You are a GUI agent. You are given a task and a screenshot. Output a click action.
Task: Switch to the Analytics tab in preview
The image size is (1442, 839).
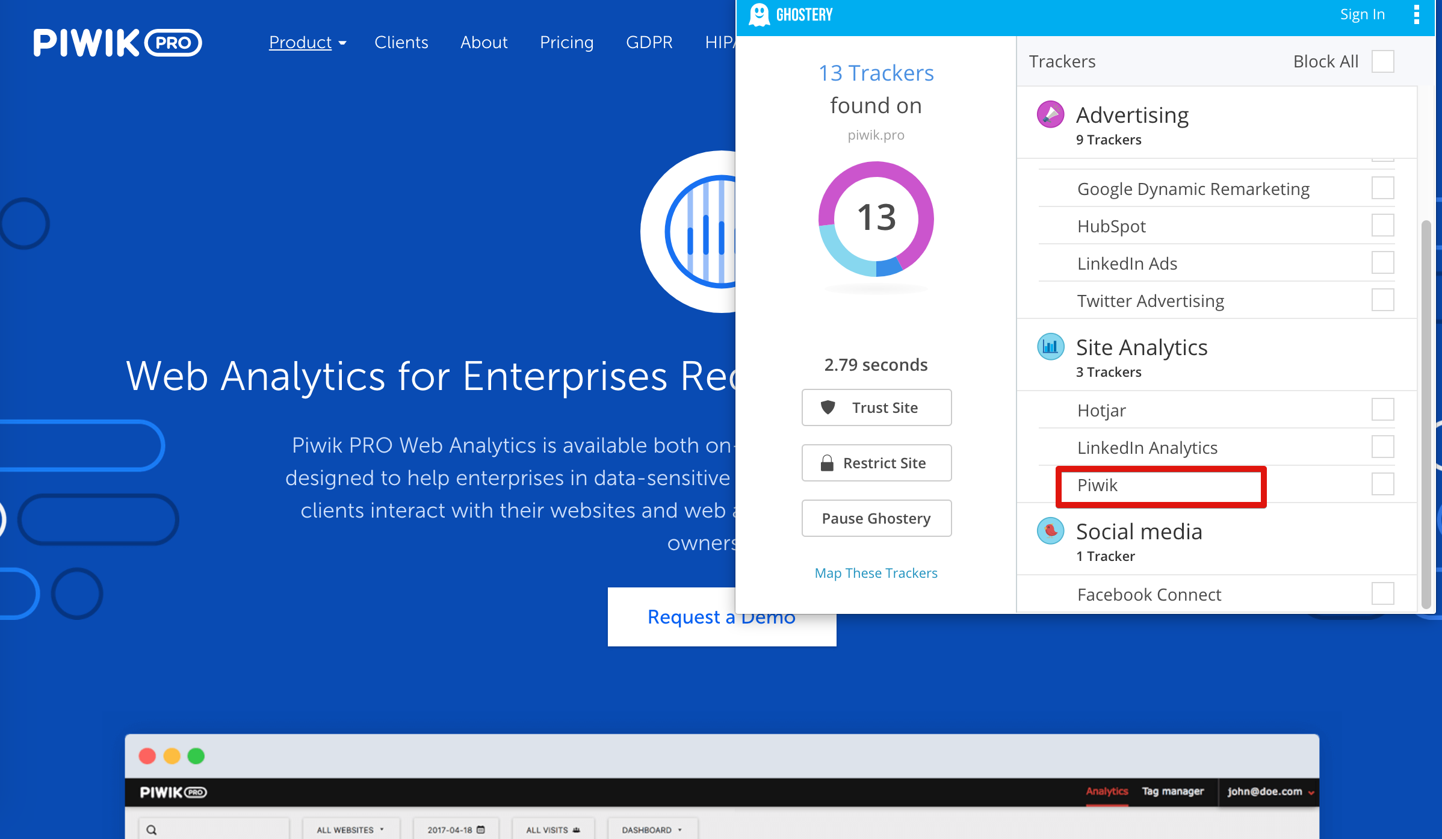click(1107, 791)
